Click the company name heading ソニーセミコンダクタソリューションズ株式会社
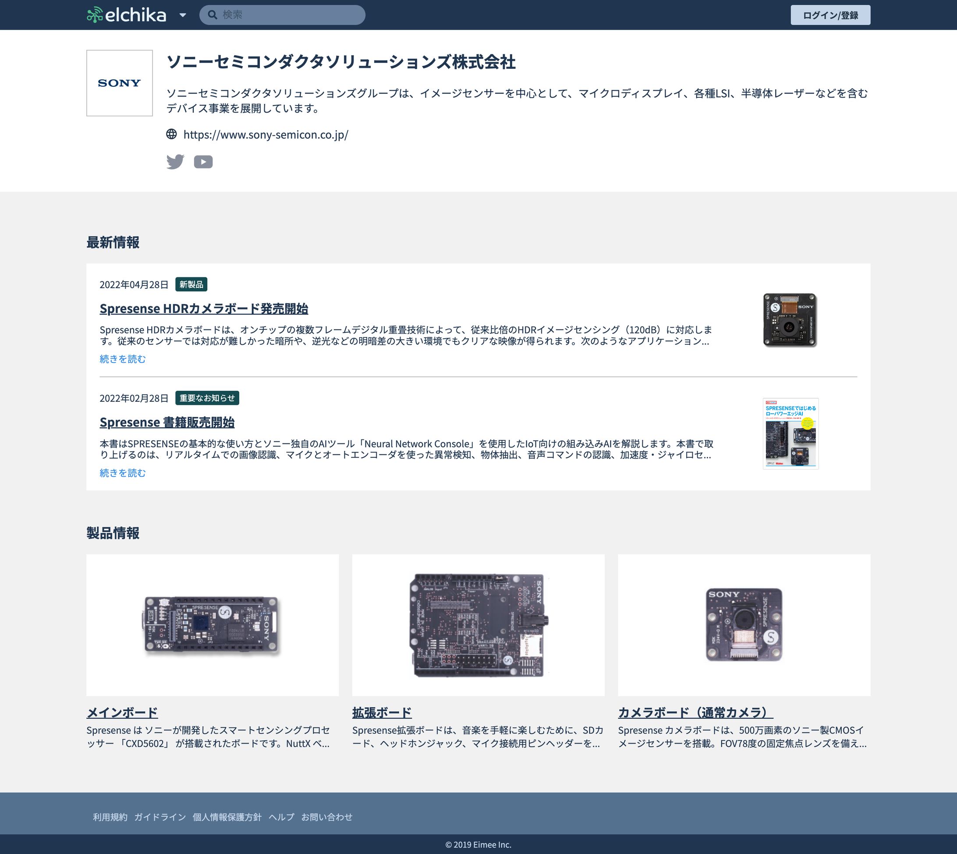This screenshot has width=957, height=854. pos(341,62)
